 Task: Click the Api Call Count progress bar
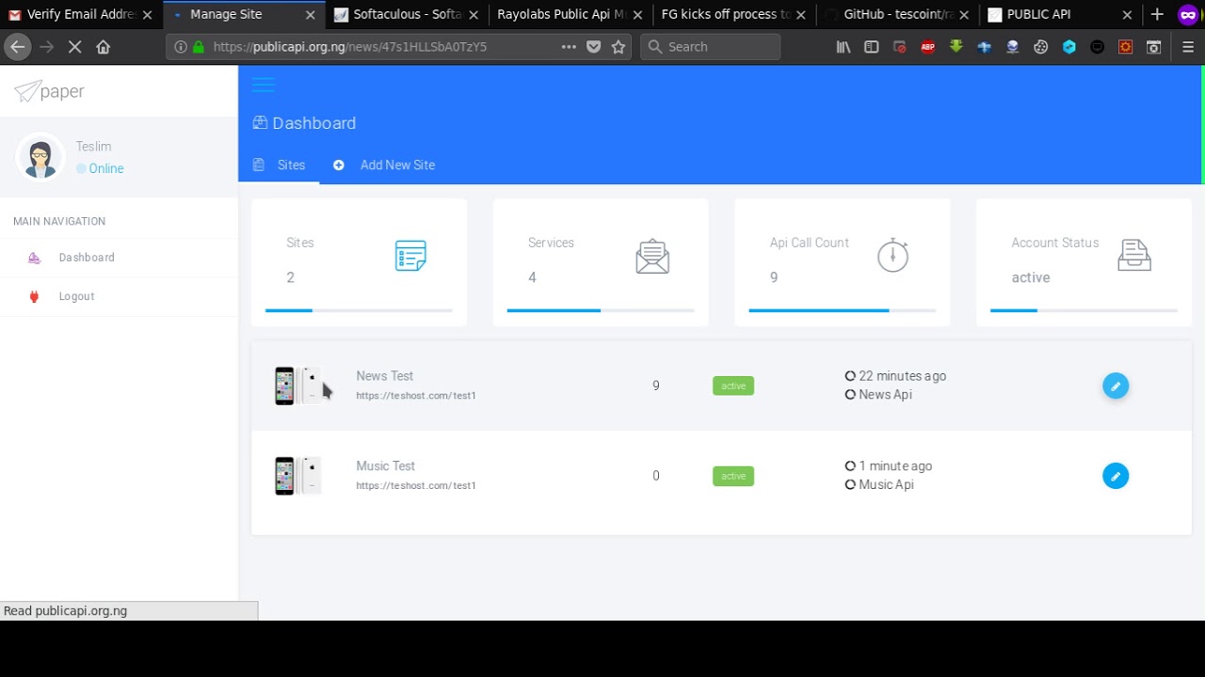tap(843, 309)
